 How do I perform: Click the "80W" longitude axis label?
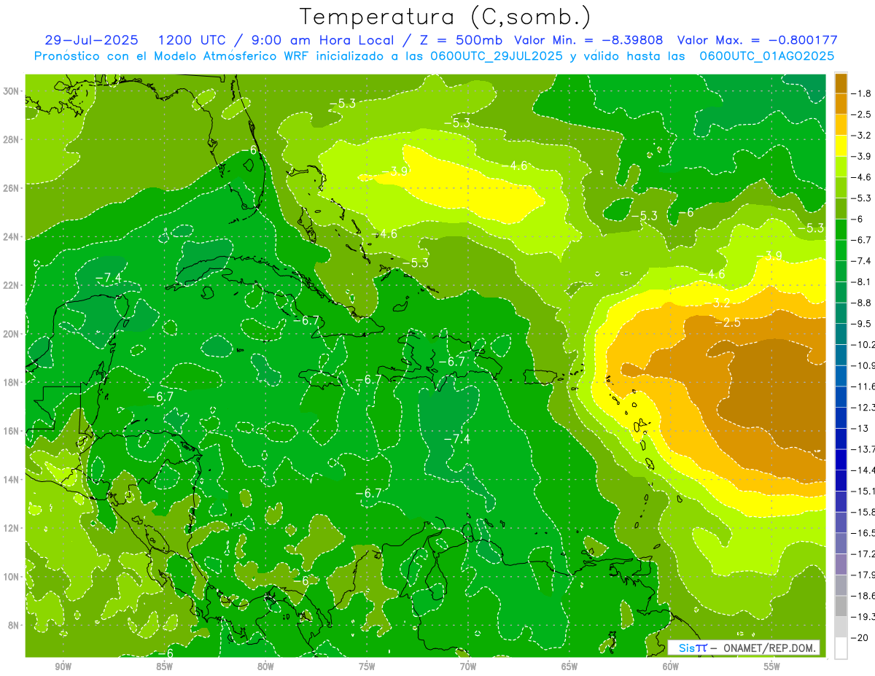pyautogui.click(x=265, y=667)
